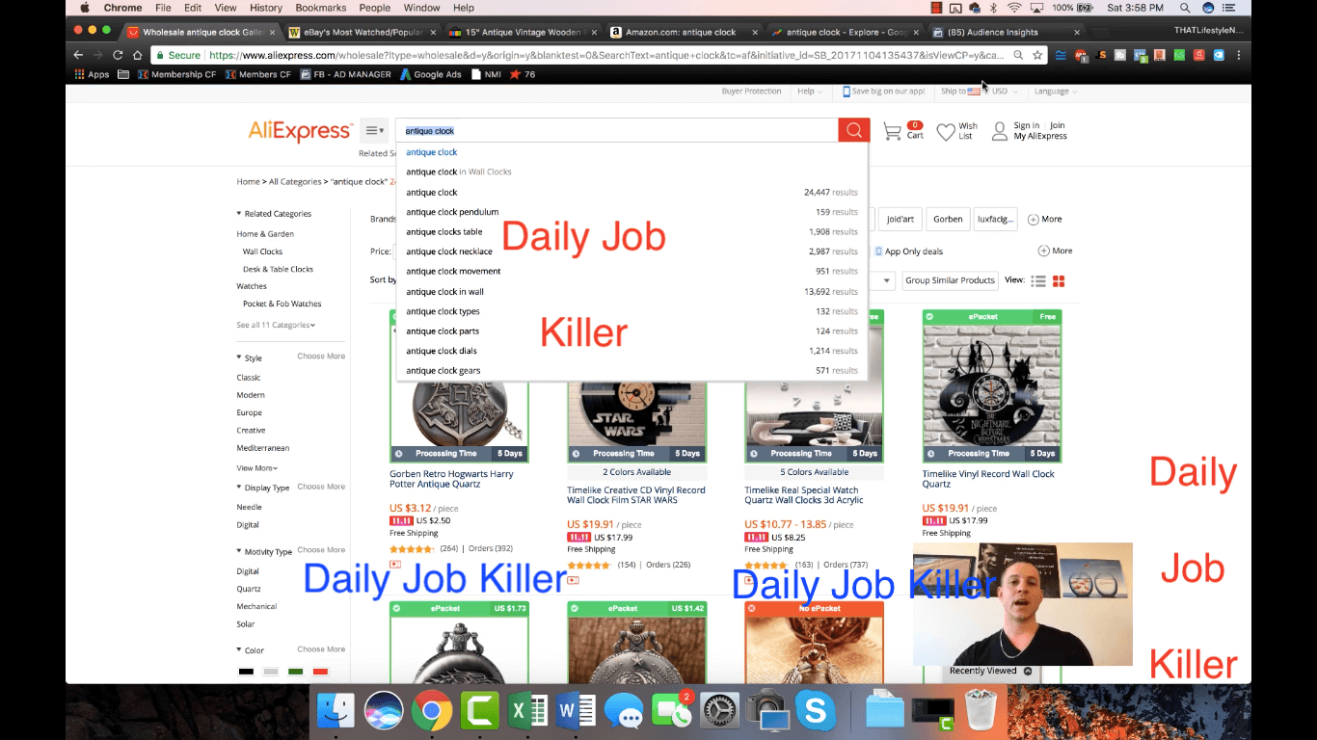The width and height of the screenshot is (1317, 740).
Task: Switch to red grid view icon
Action: point(1059,280)
